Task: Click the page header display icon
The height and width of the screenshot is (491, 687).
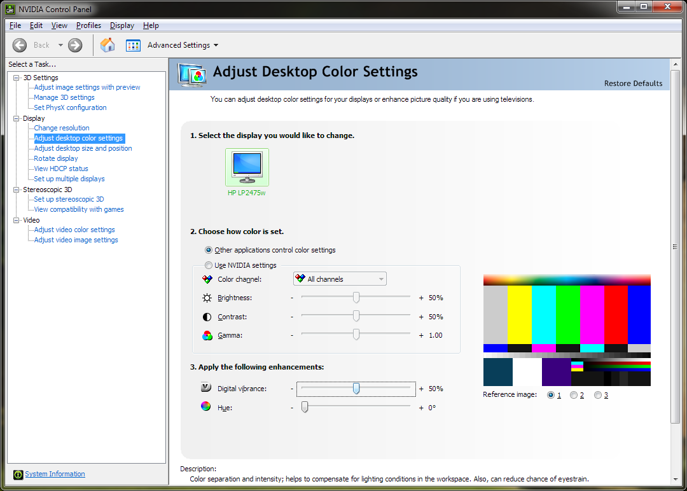Action: (x=192, y=74)
